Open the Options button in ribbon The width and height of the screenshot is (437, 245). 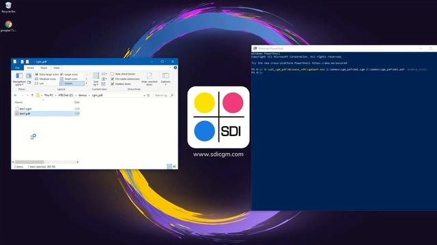[x=165, y=79]
